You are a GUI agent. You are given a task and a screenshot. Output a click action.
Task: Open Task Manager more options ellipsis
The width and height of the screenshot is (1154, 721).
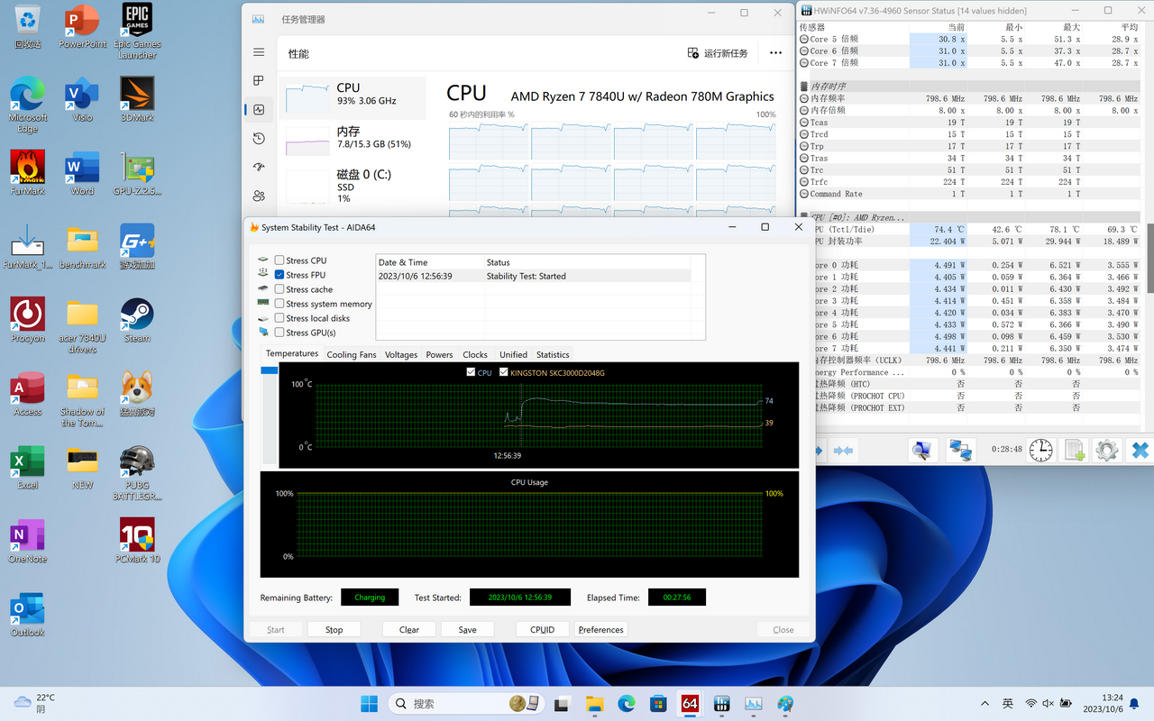point(775,53)
